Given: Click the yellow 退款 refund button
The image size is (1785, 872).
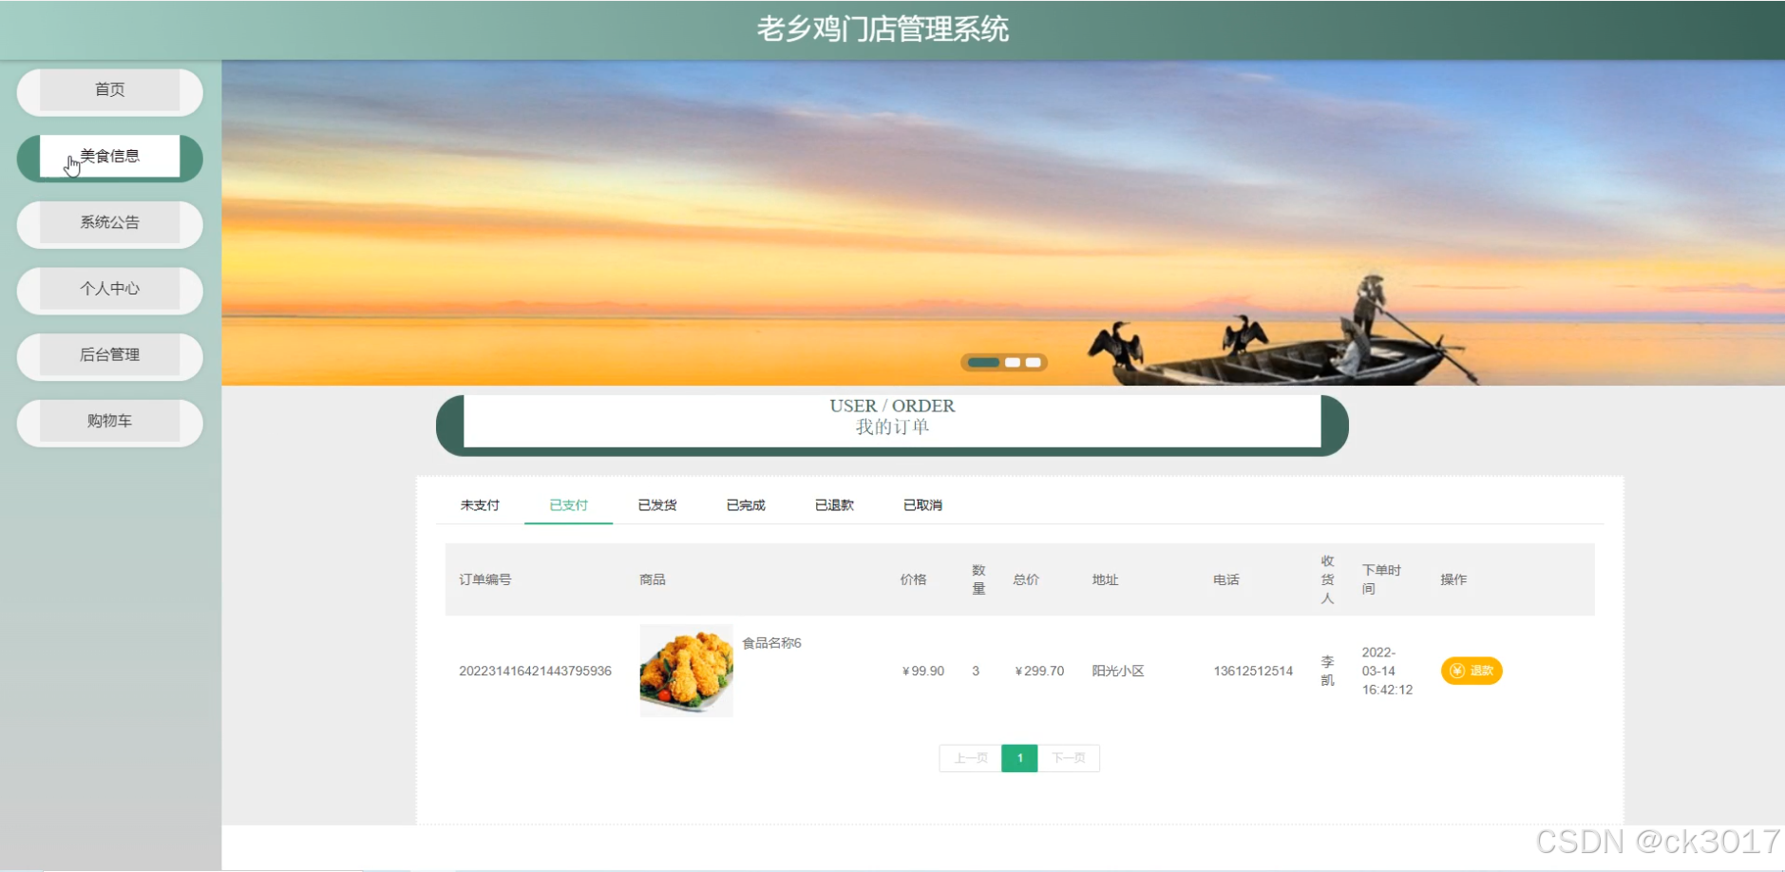Looking at the screenshot, I should pyautogui.click(x=1472, y=671).
